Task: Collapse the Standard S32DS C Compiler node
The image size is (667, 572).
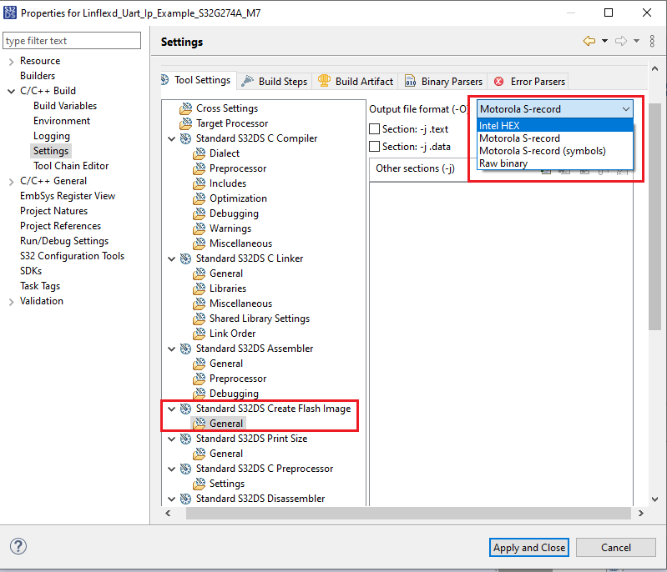Action: tap(171, 139)
